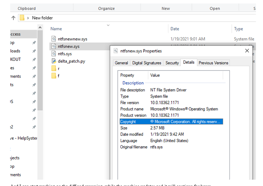
Task: Sort files by the Name column header
Action: 56,29
